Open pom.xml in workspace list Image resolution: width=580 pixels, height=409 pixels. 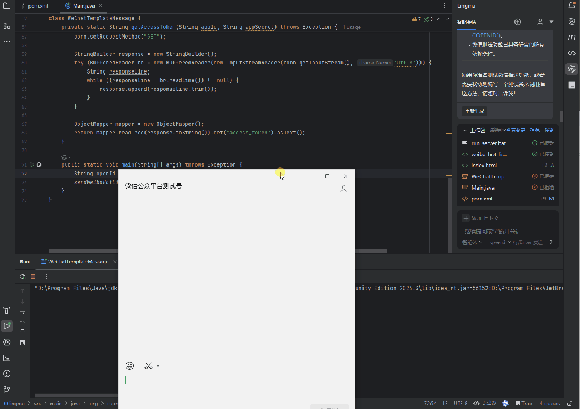tap(508, 199)
